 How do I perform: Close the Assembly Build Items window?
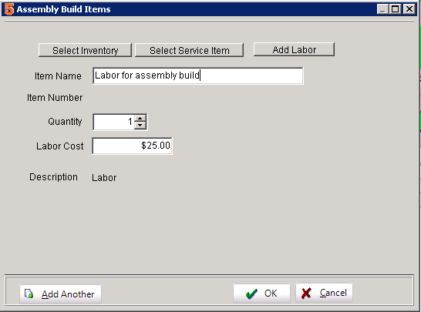click(x=409, y=9)
